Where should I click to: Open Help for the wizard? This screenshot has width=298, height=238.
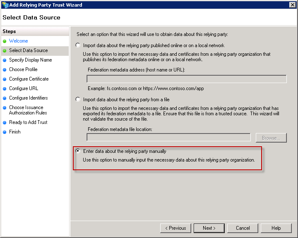point(276,228)
